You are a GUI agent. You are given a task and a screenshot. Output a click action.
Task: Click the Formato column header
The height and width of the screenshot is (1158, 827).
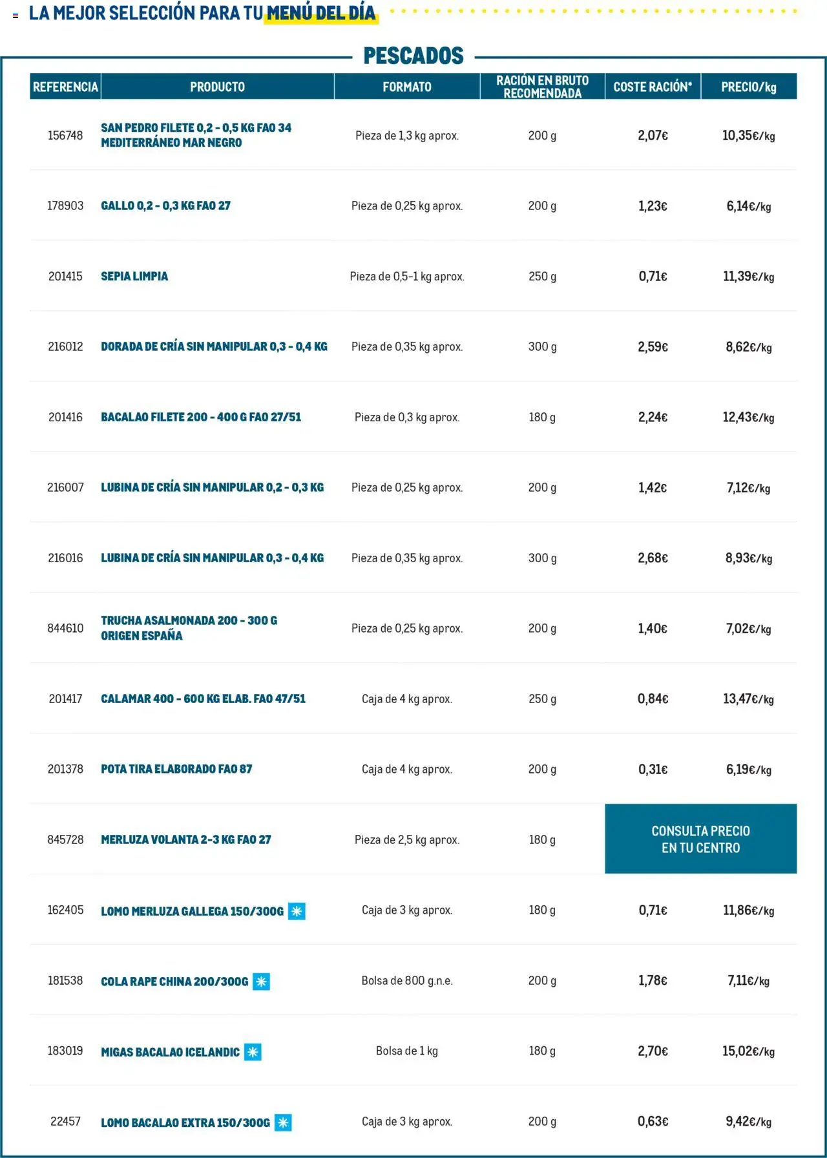coord(406,87)
